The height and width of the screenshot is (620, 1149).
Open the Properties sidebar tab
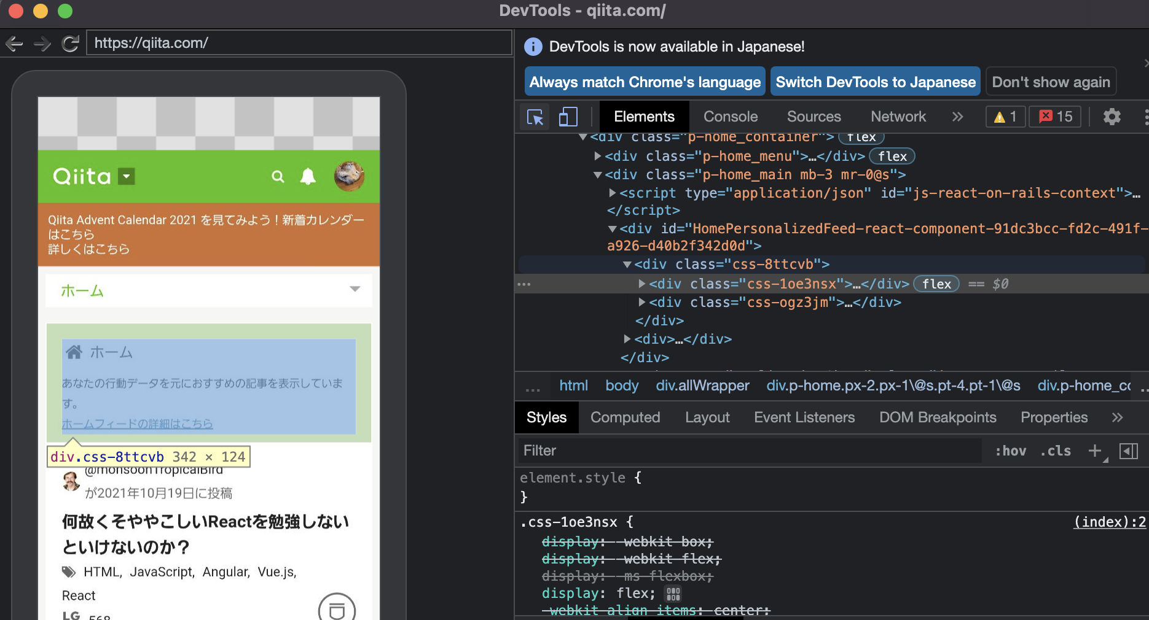1054,417
